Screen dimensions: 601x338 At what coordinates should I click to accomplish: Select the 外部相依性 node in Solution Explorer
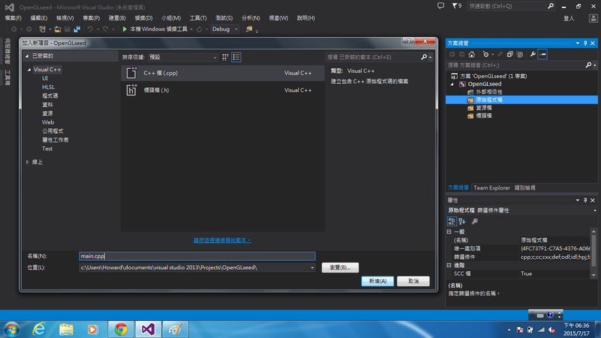coord(489,92)
